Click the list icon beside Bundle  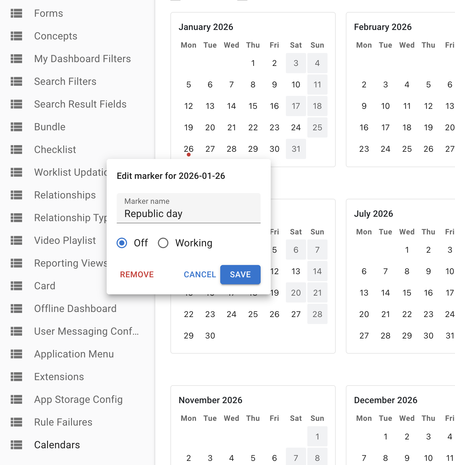pyautogui.click(x=16, y=127)
